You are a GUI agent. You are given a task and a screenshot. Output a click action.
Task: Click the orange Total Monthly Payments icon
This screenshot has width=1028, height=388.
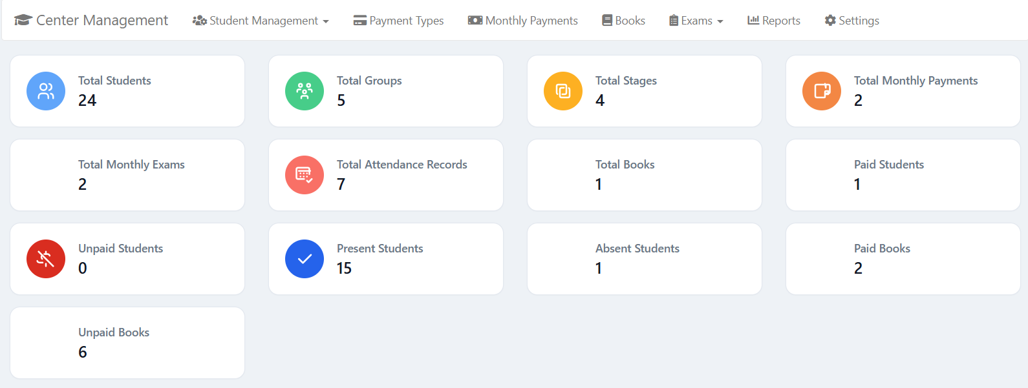(x=822, y=91)
